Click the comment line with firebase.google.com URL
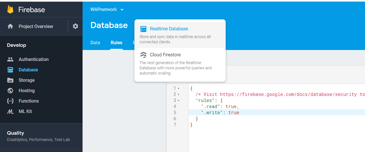Image resolution: width=365 pixels, height=152 pixels. click(280, 94)
